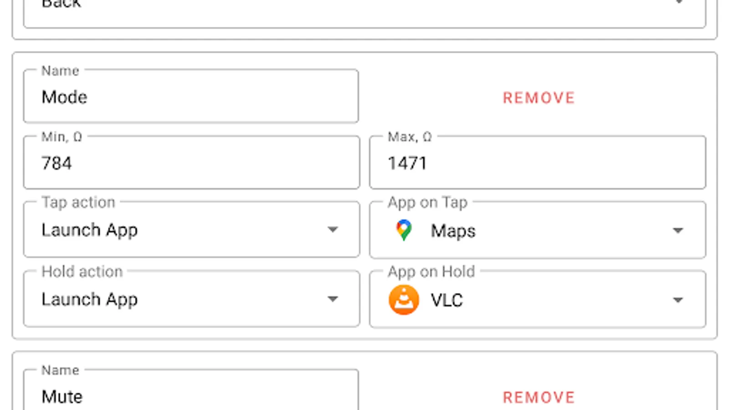Screen dimensions: 729x410
Task: Click the Tap action label
Action: [x=78, y=202]
